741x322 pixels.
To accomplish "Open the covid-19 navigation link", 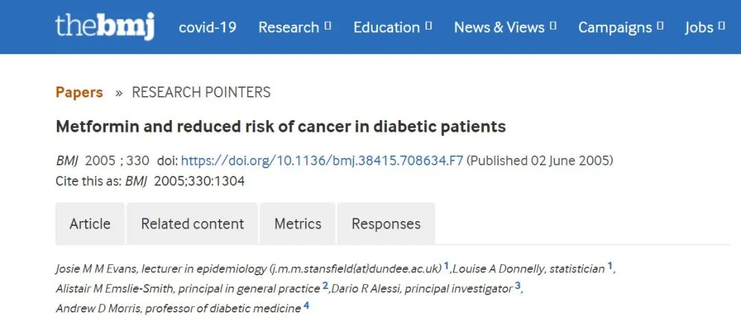I will click(207, 27).
